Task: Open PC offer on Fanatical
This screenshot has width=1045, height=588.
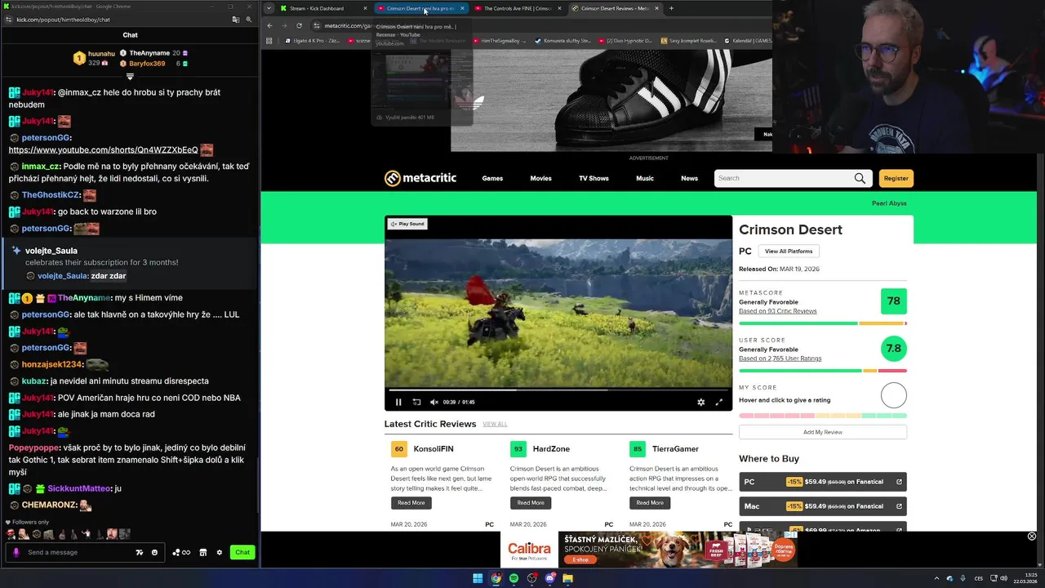Action: [823, 482]
